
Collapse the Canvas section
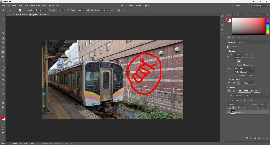227,51
